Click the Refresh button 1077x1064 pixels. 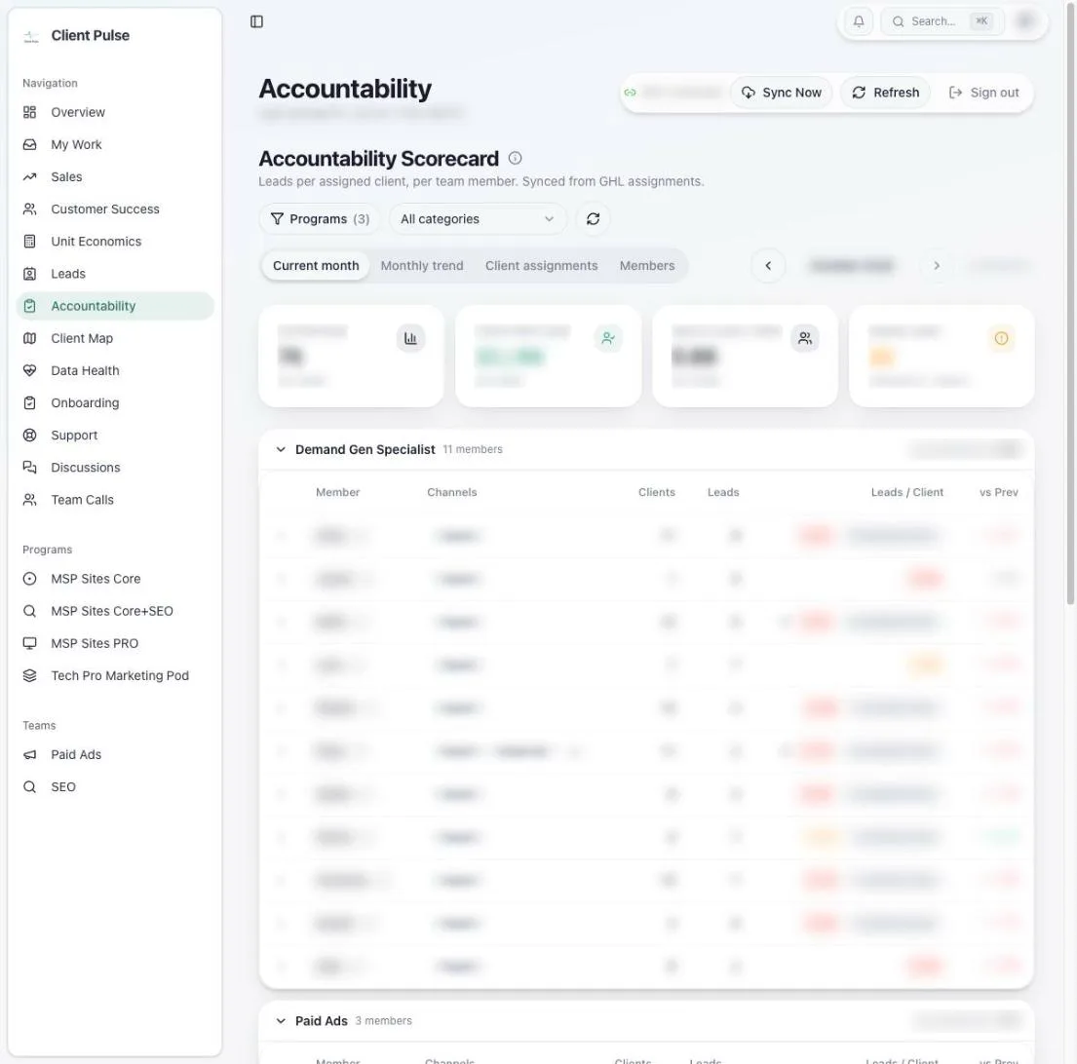coord(885,93)
